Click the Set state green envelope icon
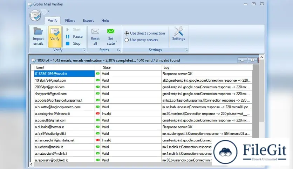 point(111,31)
